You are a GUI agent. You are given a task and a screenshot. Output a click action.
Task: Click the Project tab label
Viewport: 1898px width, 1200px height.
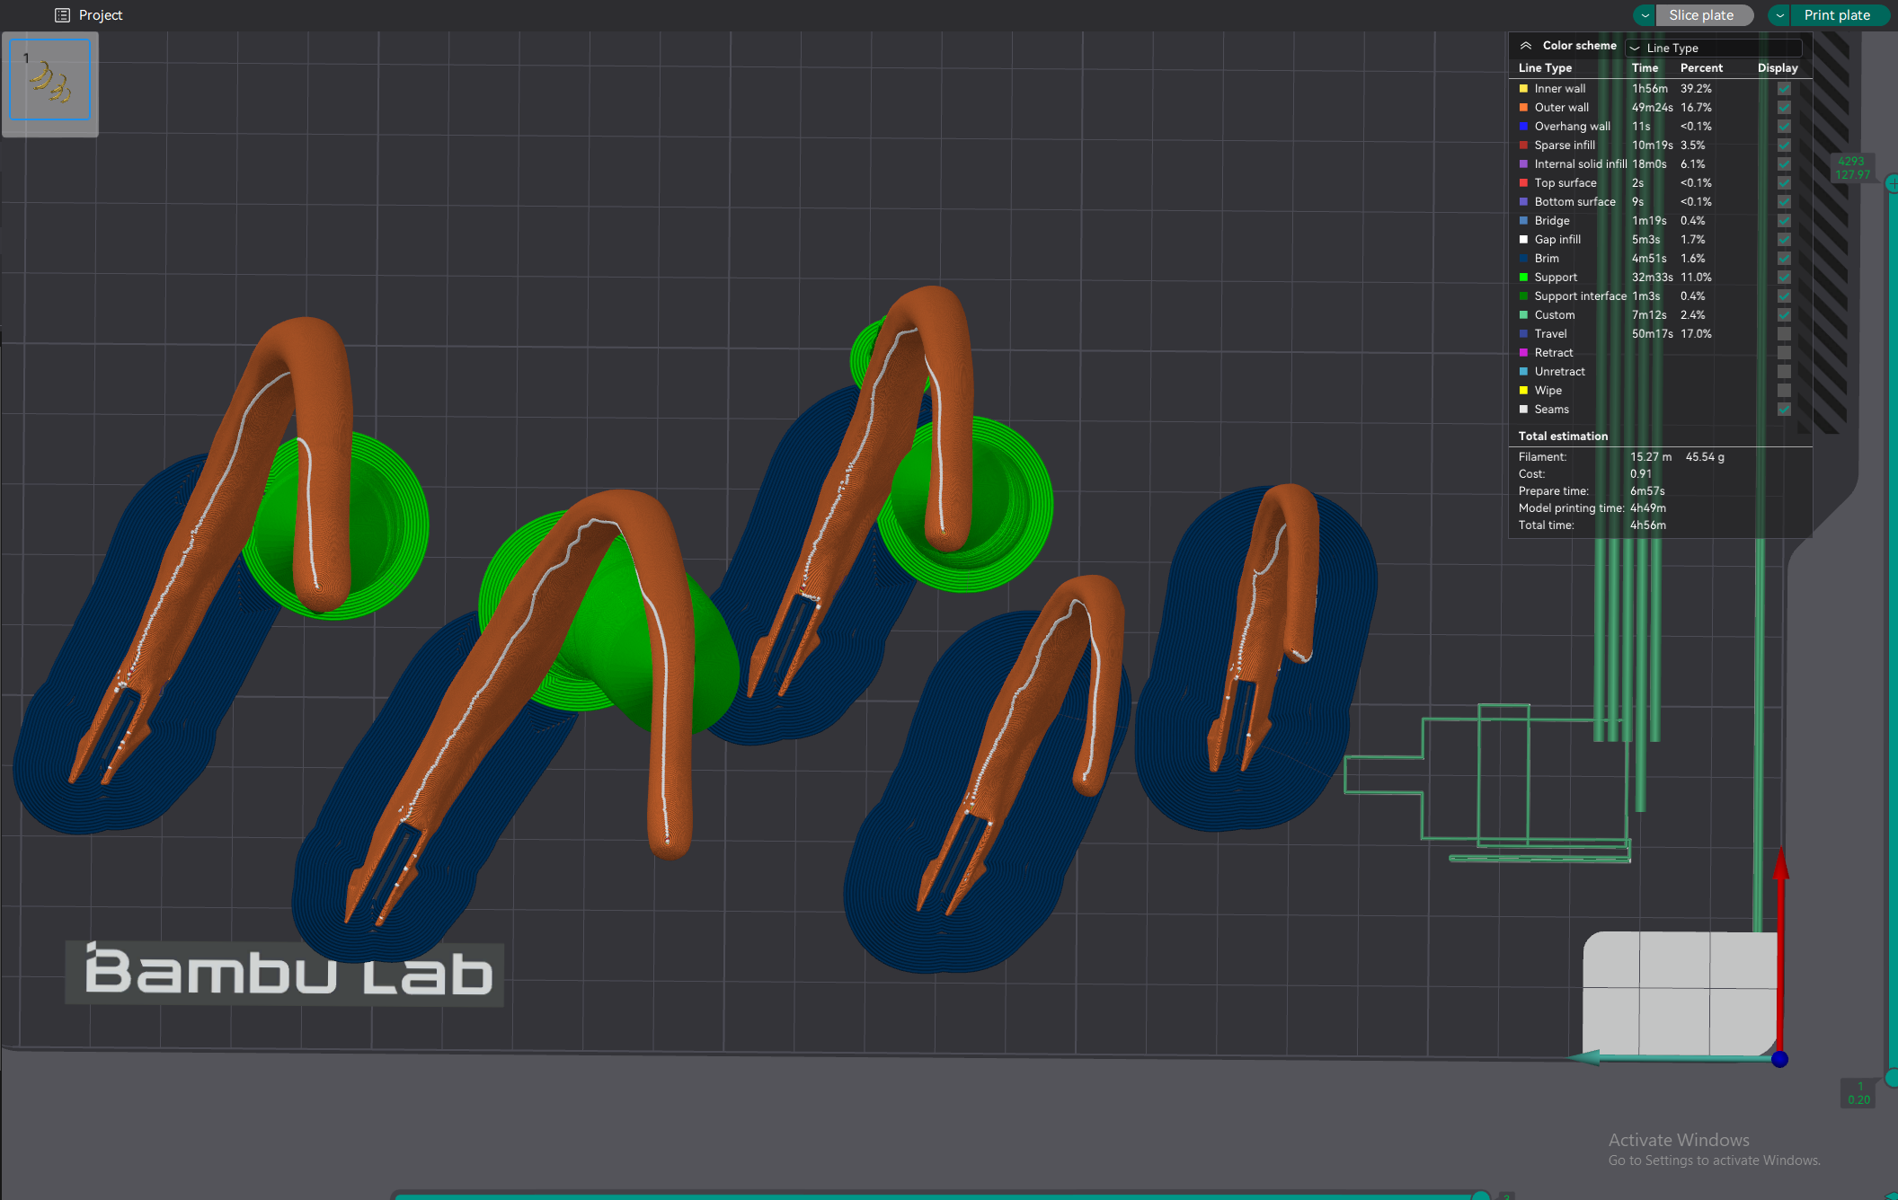(101, 15)
